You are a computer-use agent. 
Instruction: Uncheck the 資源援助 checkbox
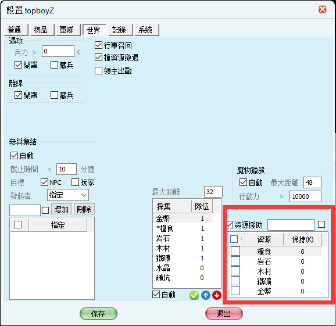230,225
